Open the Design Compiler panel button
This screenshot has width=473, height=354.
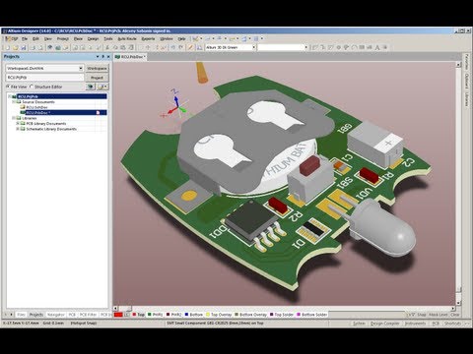(384, 324)
